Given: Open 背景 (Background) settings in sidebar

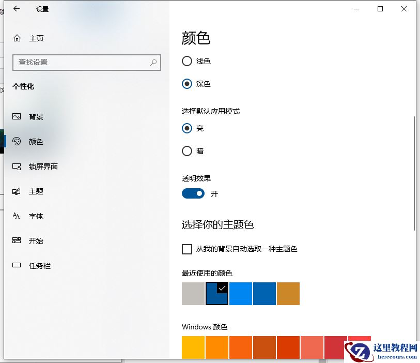Looking at the screenshot, I should (x=35, y=116).
